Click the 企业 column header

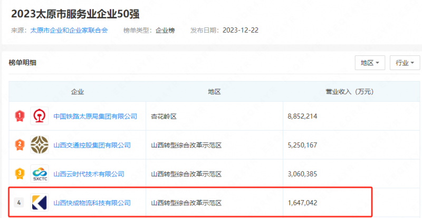(x=78, y=92)
